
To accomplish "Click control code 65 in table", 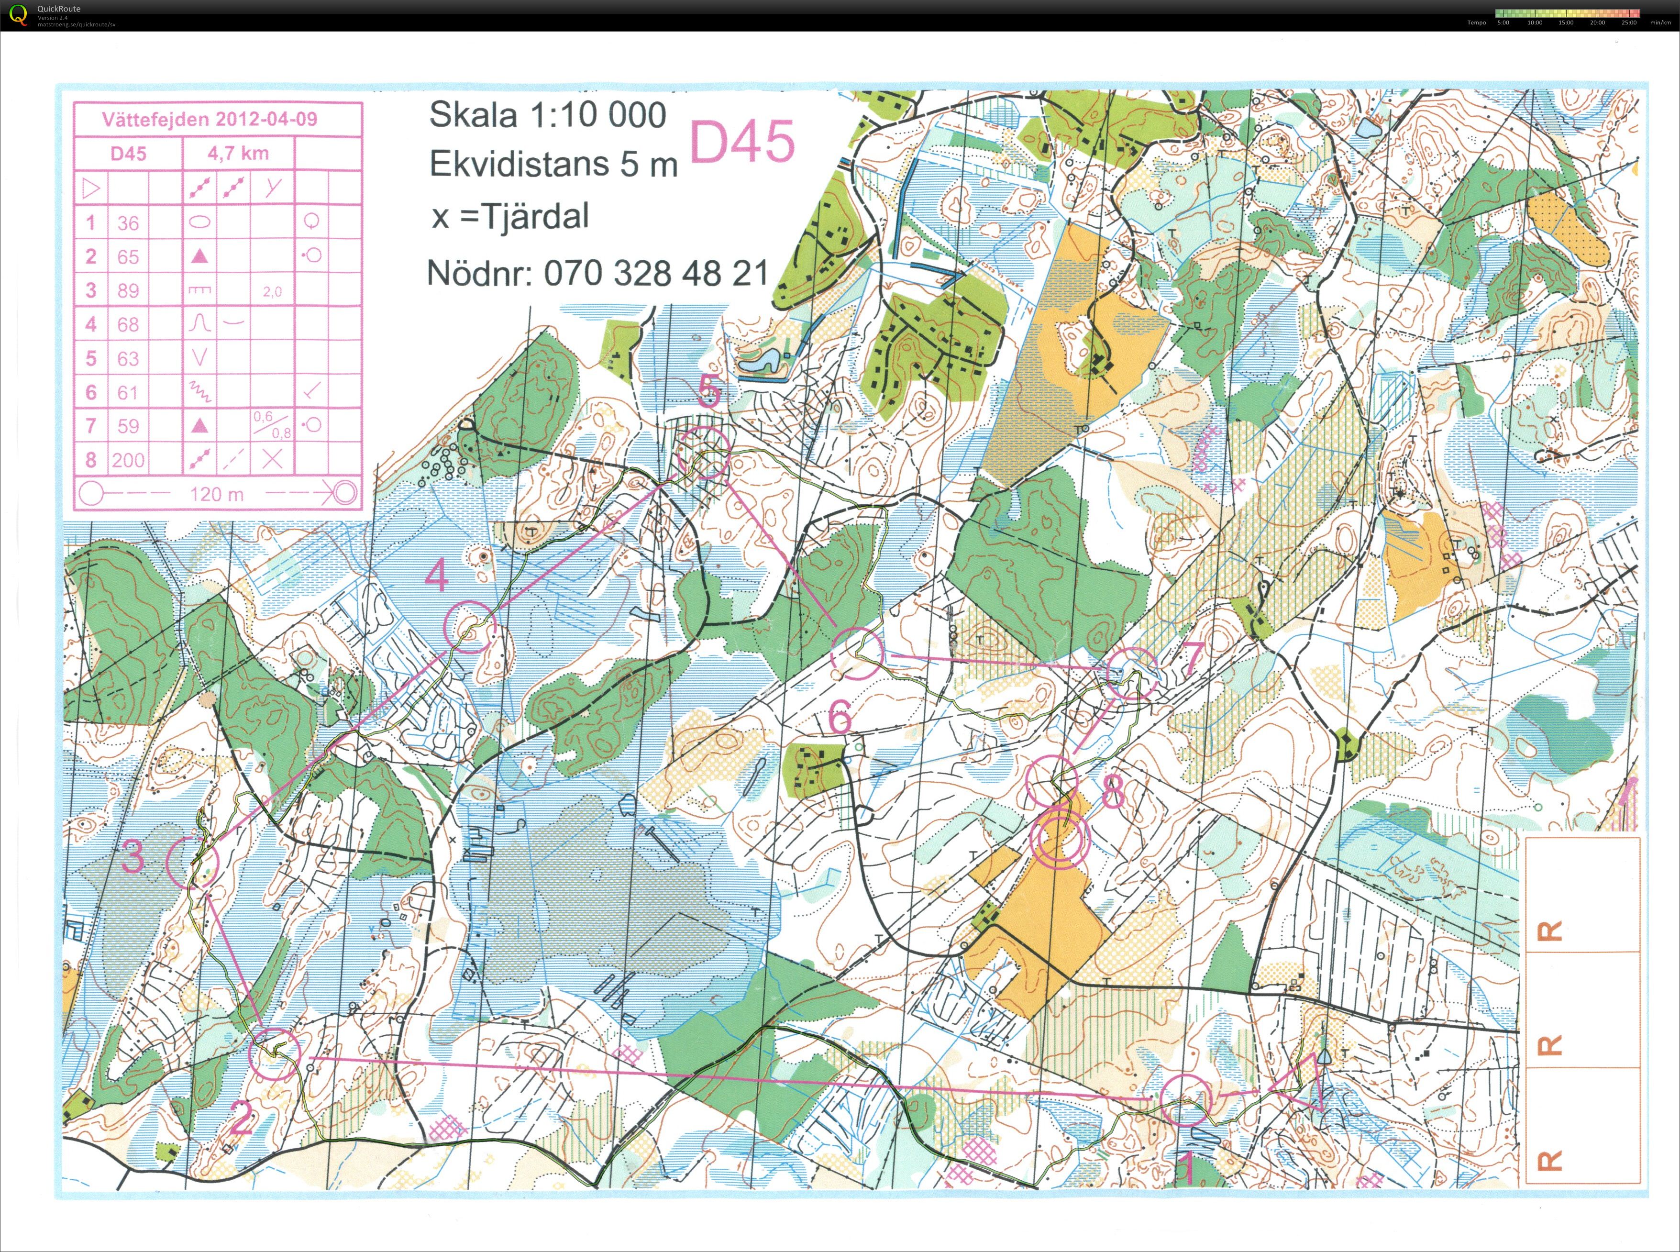I will (x=128, y=257).
